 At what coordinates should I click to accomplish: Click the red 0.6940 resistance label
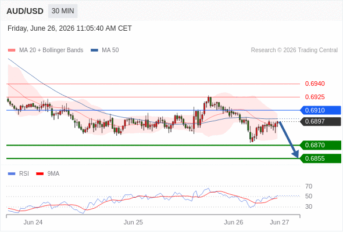point(315,84)
